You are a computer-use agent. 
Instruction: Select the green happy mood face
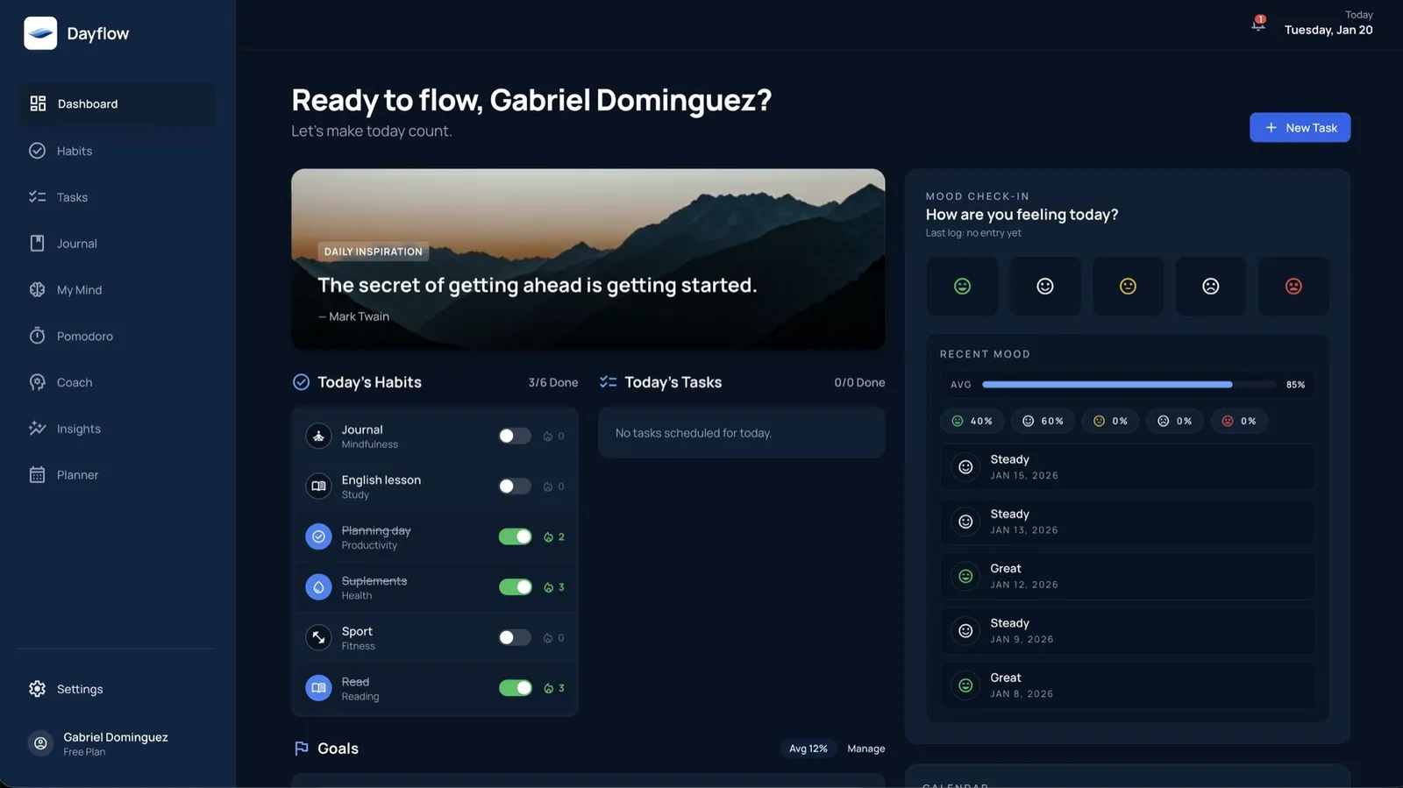[x=962, y=286]
